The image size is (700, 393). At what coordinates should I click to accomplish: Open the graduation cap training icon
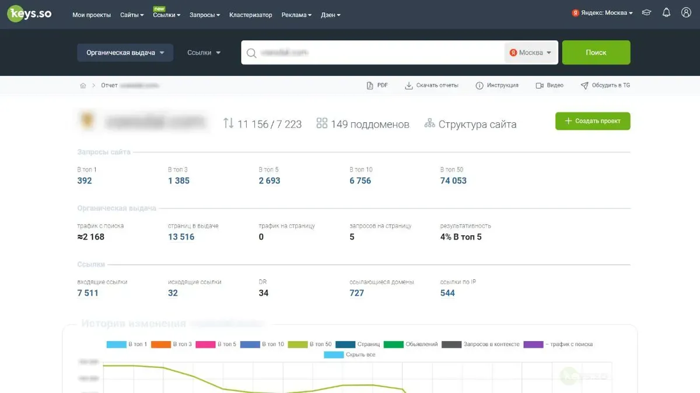(646, 13)
